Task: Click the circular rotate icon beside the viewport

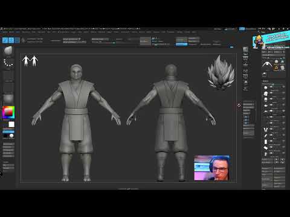Action: point(239,105)
